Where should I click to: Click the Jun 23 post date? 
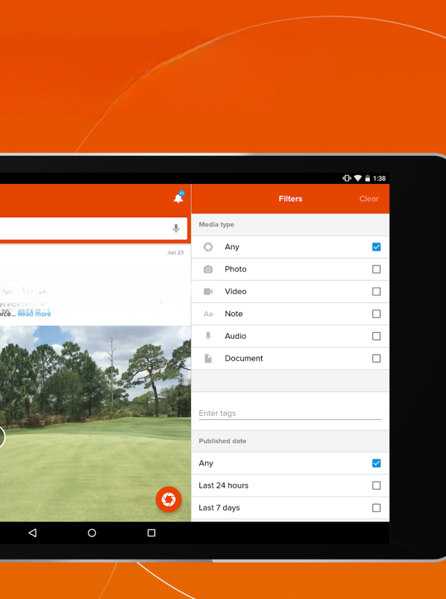point(176,253)
